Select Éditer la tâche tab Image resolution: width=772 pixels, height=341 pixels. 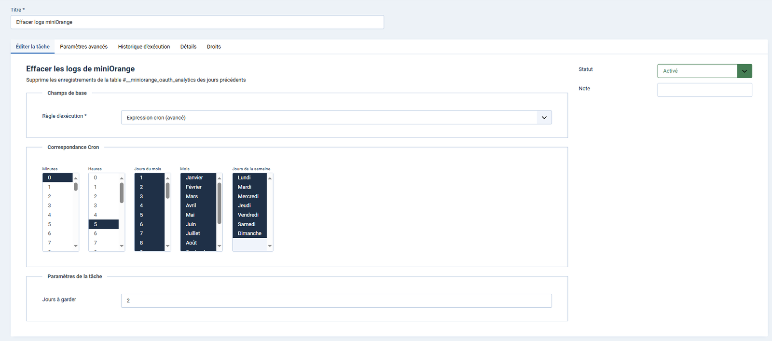point(32,47)
